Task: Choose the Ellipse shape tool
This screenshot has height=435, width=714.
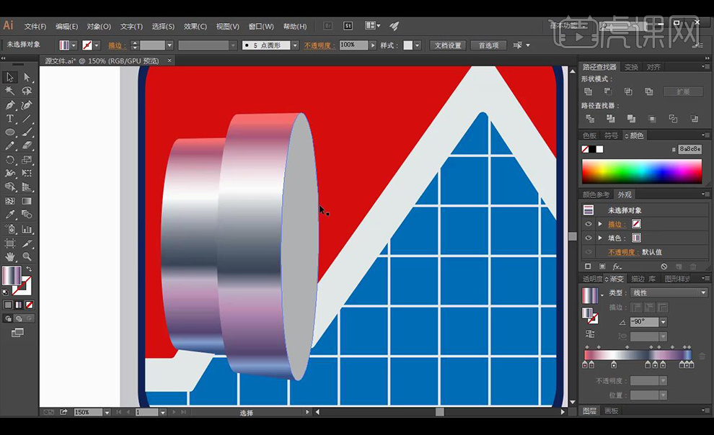Action: 9,133
